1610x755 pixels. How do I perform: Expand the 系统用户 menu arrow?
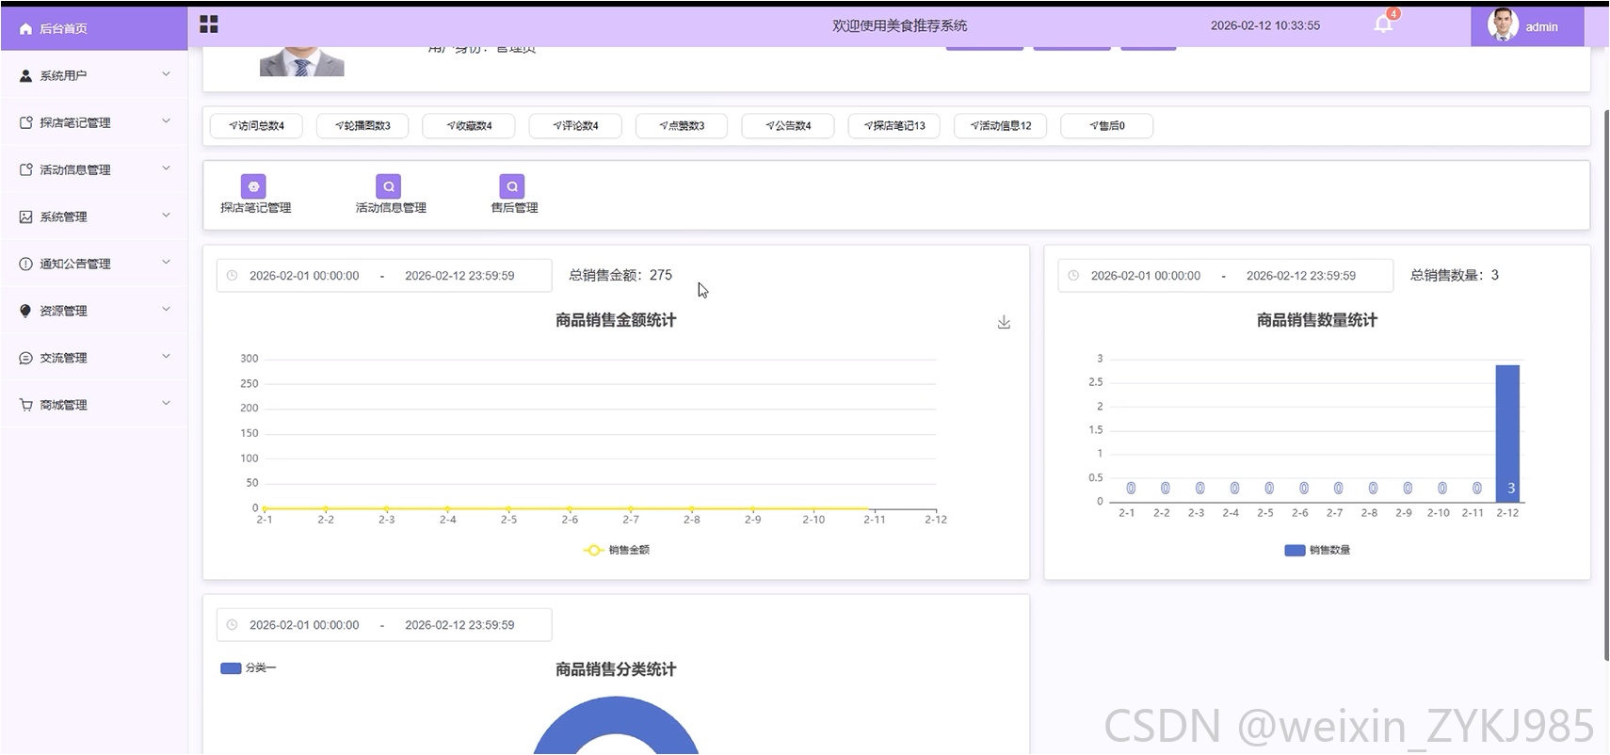click(x=167, y=74)
